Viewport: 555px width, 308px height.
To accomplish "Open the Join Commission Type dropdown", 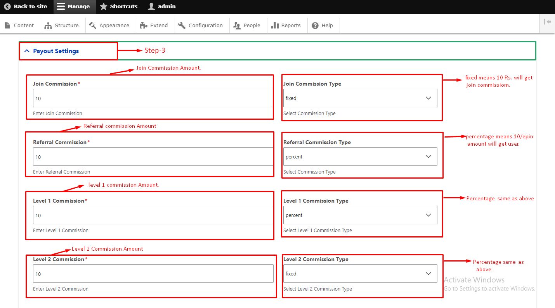I will coord(360,98).
